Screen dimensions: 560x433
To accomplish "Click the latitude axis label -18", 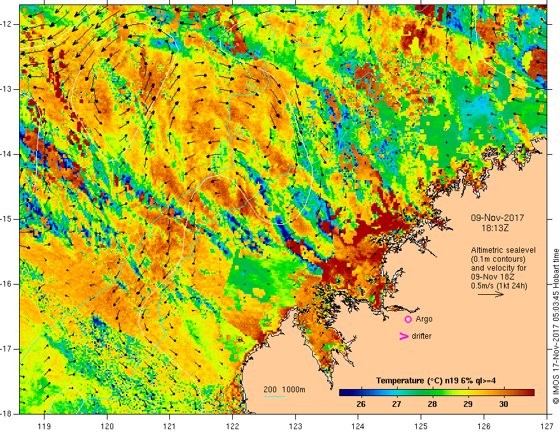I will tap(6, 414).
